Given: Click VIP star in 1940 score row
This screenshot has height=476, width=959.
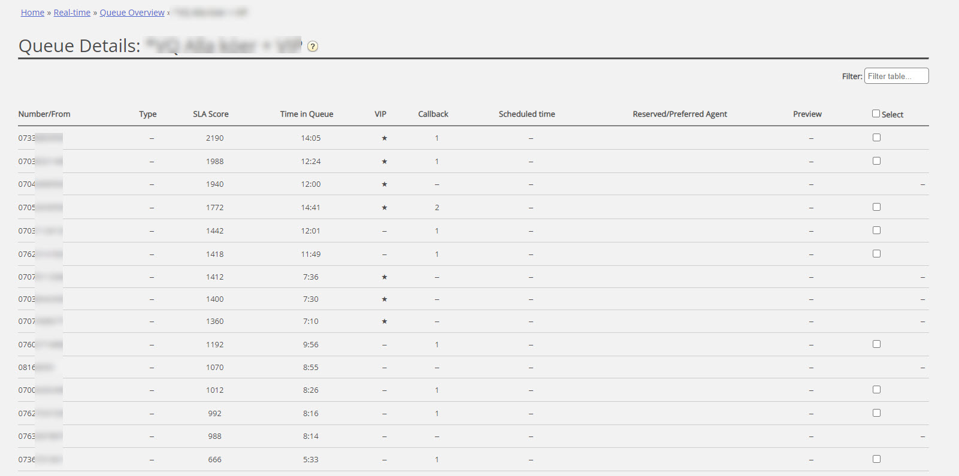Looking at the screenshot, I should tap(385, 184).
